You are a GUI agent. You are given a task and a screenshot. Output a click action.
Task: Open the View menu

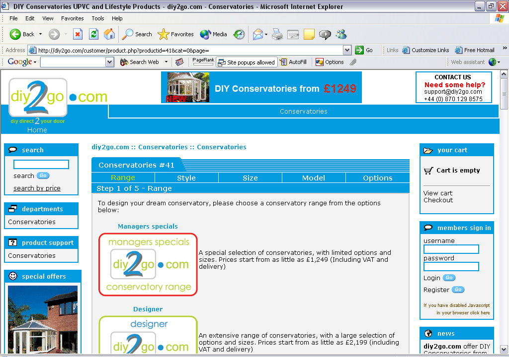click(x=48, y=18)
